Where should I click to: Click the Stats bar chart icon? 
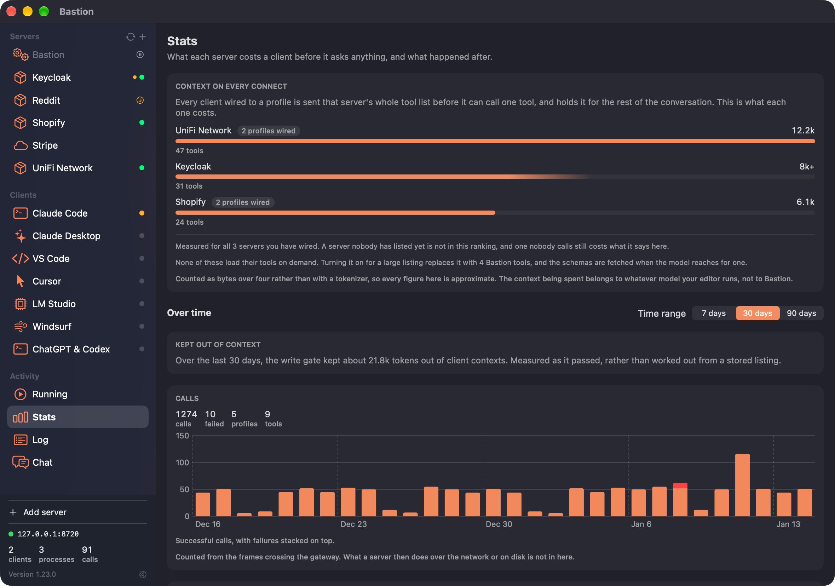tap(21, 417)
